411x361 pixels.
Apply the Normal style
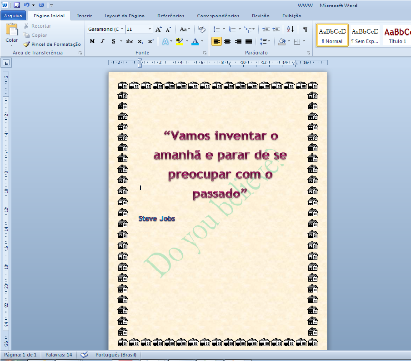(x=332, y=35)
